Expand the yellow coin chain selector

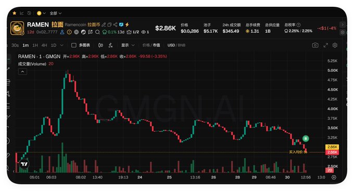point(41,14)
